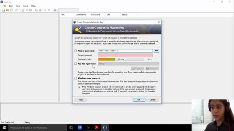
Task: Open the File menu
Action: pos(4,6)
